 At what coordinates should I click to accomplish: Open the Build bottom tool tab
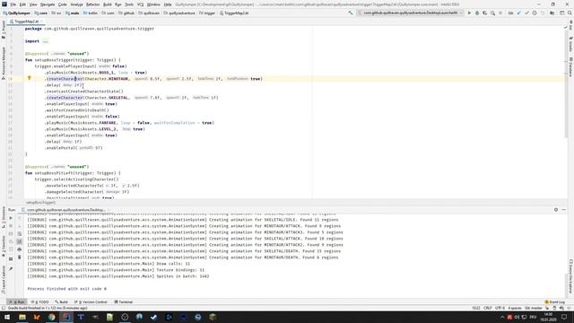tap(62, 302)
